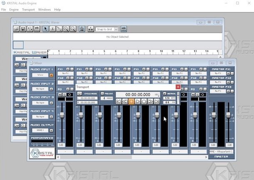Toggle Audio Input 1 orange 'e' button
Image resolution: width=254 pixels, height=180 pixels.
(x=51, y=75)
